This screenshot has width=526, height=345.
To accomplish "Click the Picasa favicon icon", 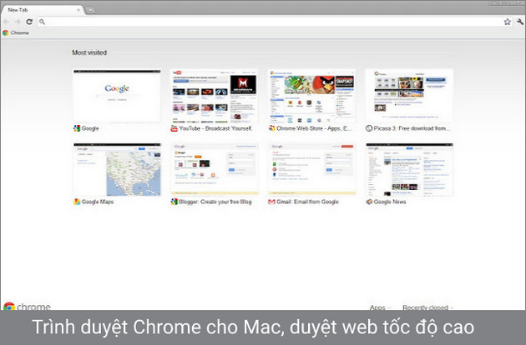I will click(x=369, y=128).
